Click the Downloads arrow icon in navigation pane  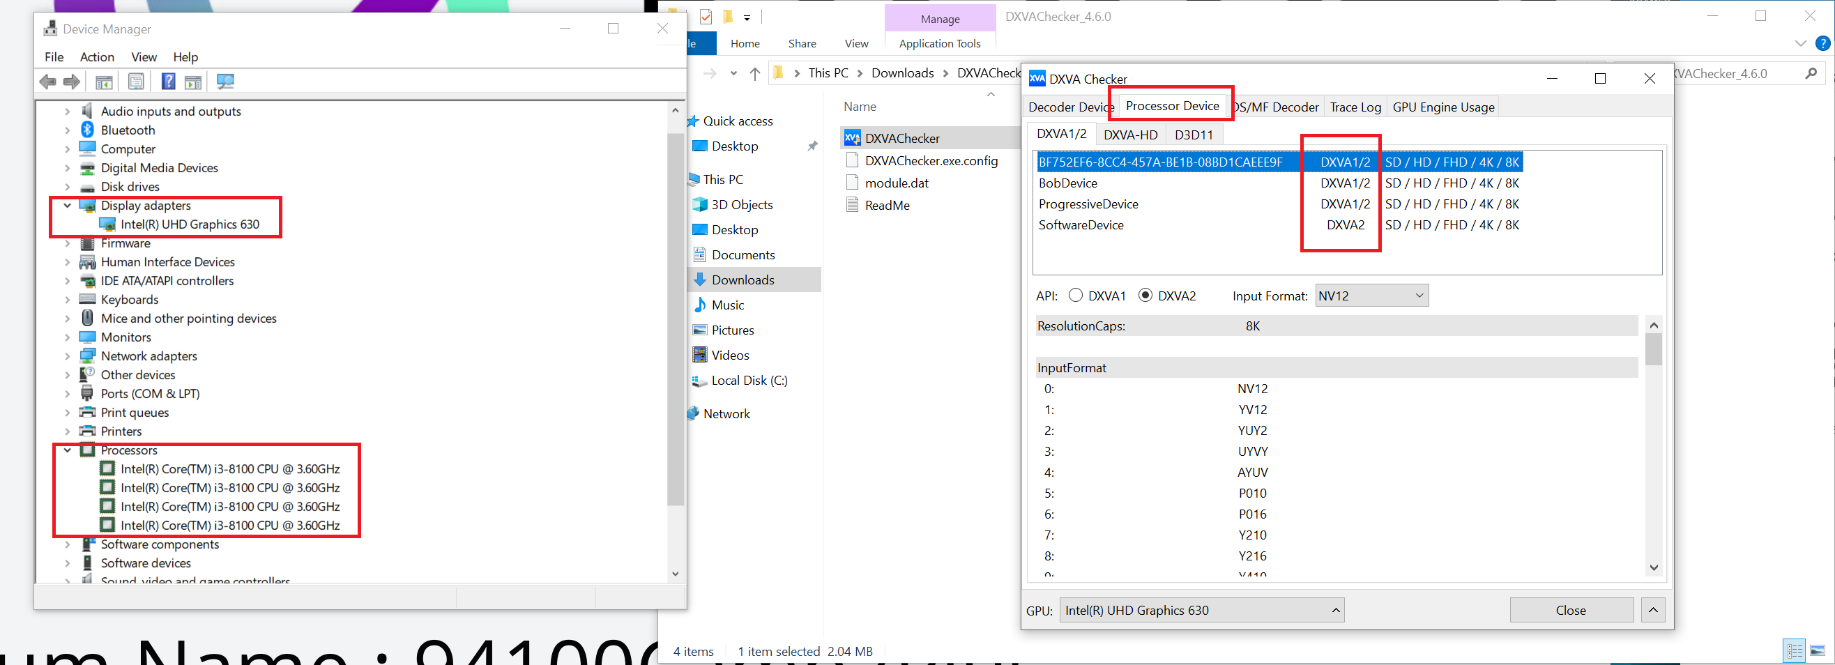click(x=700, y=280)
